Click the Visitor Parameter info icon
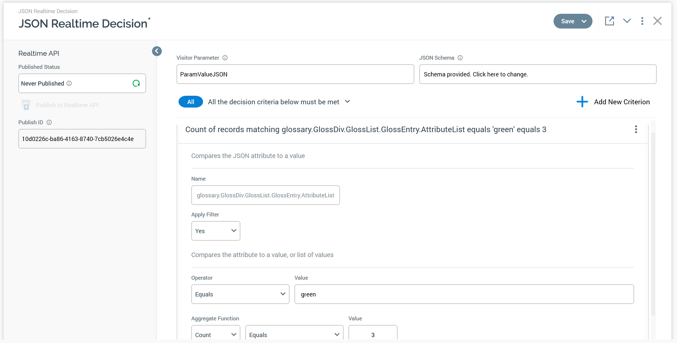 point(225,58)
